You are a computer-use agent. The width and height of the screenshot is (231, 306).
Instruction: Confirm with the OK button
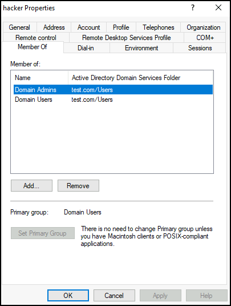point(68,296)
